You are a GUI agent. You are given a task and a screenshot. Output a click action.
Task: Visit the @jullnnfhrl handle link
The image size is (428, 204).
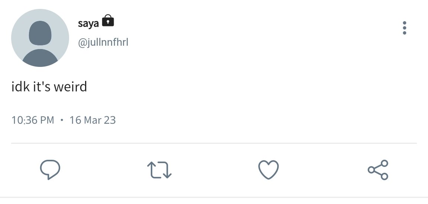click(103, 42)
